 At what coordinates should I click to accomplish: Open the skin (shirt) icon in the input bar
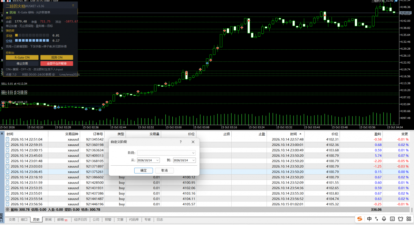pos(401,219)
